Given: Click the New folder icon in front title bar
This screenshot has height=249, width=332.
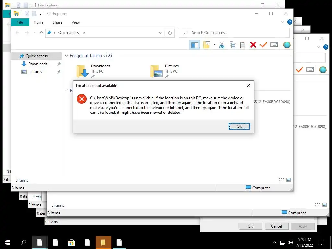Looking at the screenshot, I should click(34, 14).
